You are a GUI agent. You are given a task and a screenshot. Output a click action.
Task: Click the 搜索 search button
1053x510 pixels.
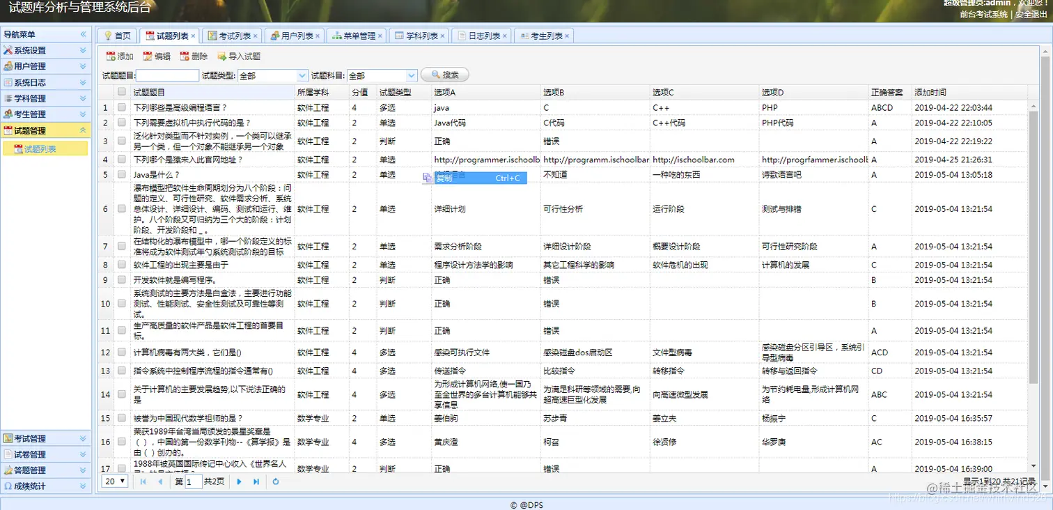445,75
